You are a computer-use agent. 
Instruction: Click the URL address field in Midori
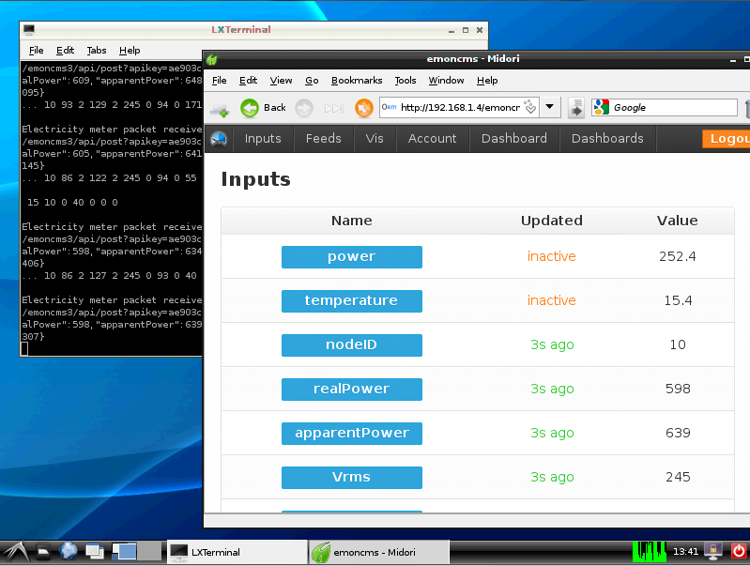[x=460, y=107]
